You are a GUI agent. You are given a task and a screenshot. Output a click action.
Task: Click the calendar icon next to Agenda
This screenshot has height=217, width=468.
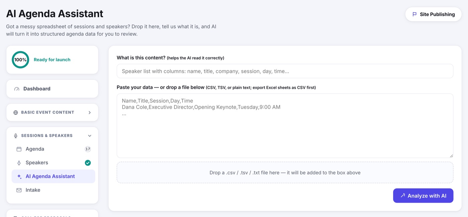coord(19,149)
